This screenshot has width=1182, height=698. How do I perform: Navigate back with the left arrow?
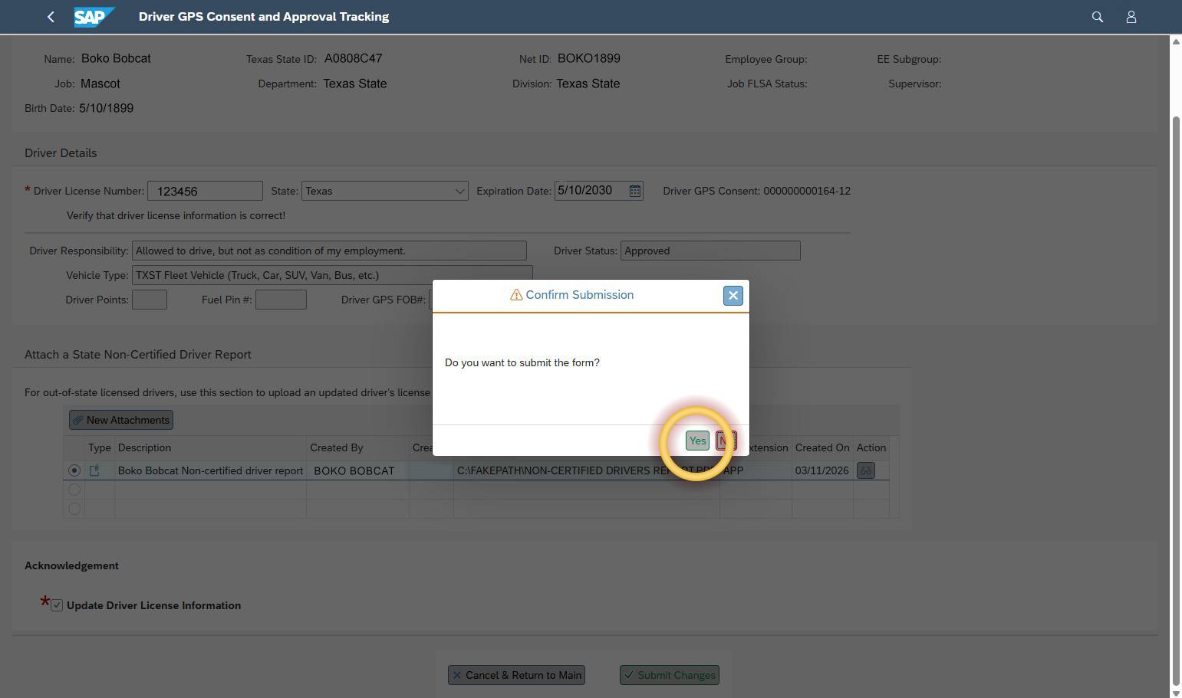pyautogui.click(x=51, y=16)
